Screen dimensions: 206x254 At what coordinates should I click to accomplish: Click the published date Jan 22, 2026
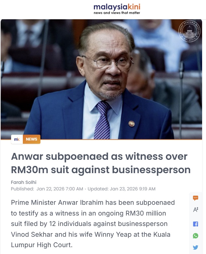point(60,189)
